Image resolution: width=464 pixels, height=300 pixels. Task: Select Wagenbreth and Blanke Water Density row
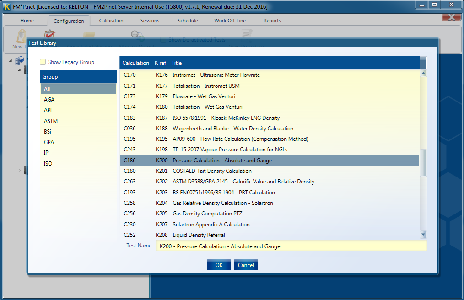tap(270, 129)
